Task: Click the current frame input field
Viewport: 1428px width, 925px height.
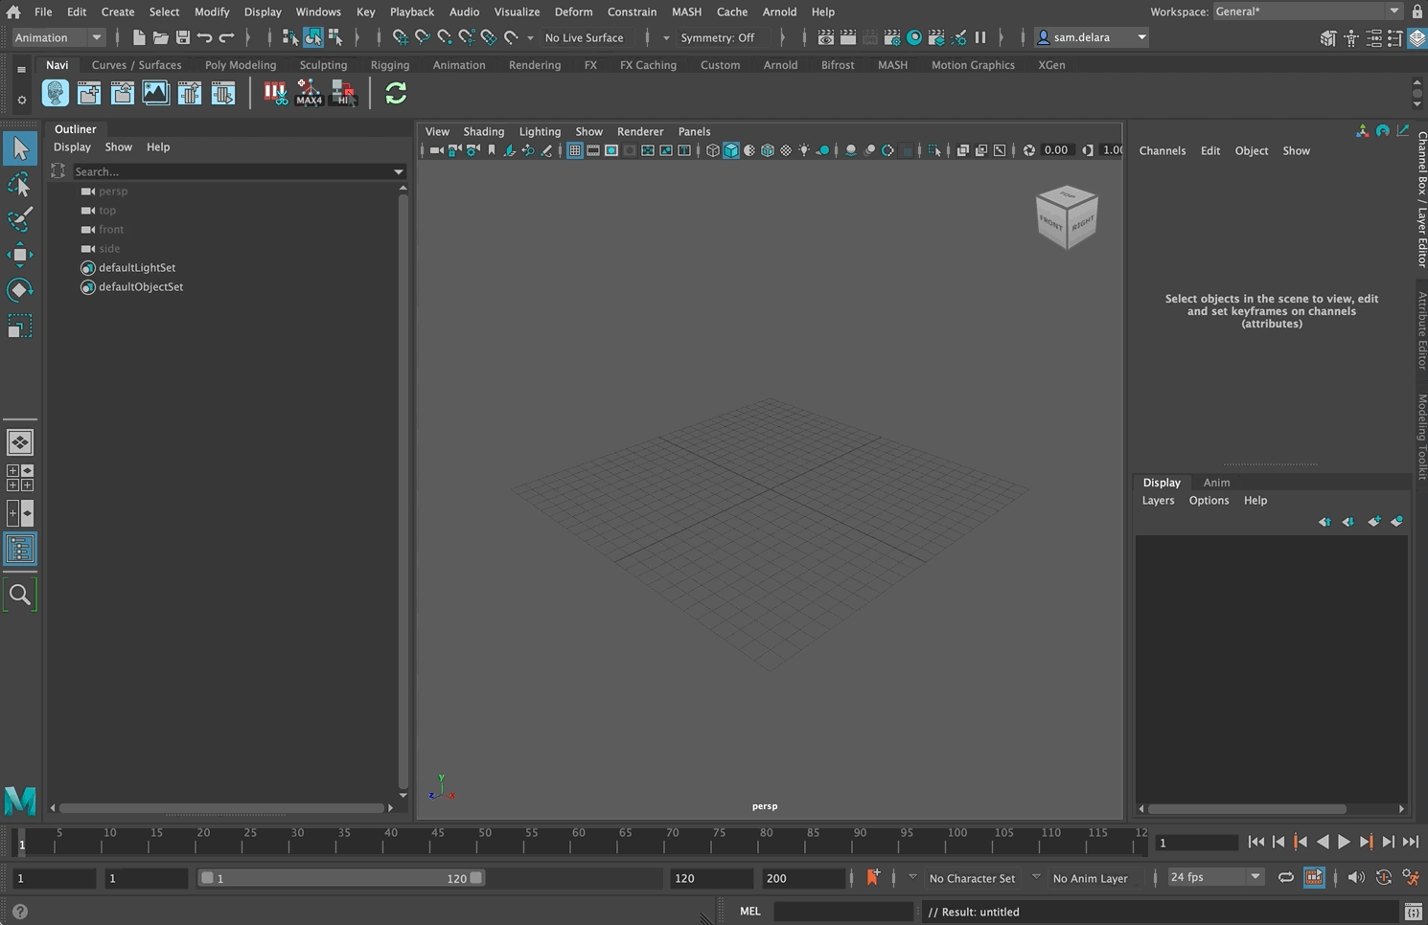Action: (1196, 843)
